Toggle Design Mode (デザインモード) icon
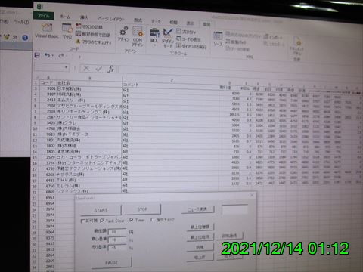 tap(168, 32)
